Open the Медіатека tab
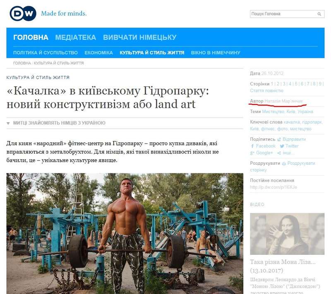 (76, 38)
